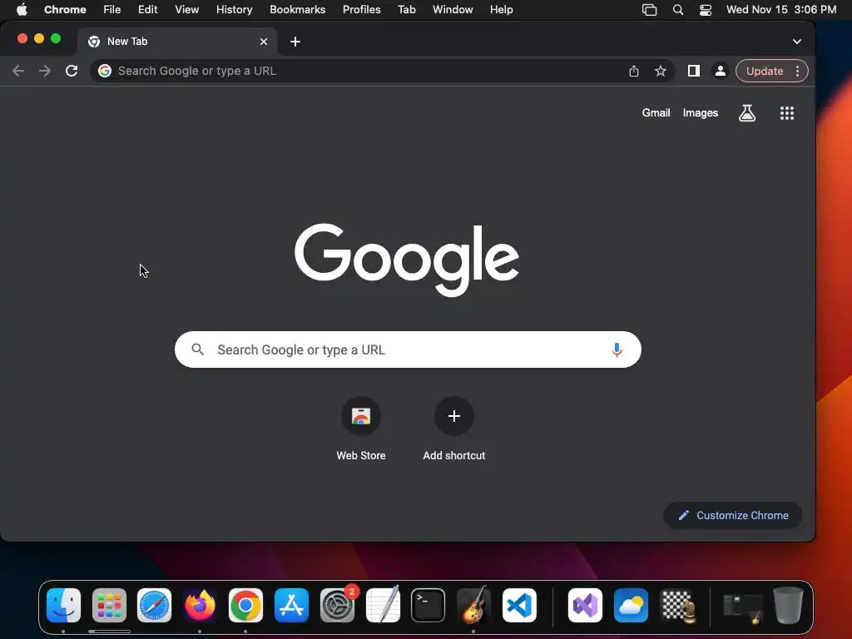
Task: Open the Edit menu
Action: pyautogui.click(x=147, y=9)
